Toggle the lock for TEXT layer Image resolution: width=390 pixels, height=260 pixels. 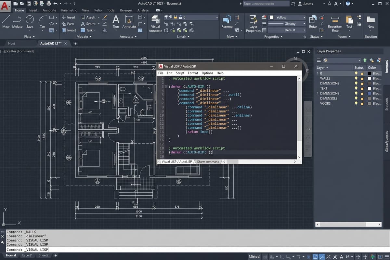tap(362, 88)
